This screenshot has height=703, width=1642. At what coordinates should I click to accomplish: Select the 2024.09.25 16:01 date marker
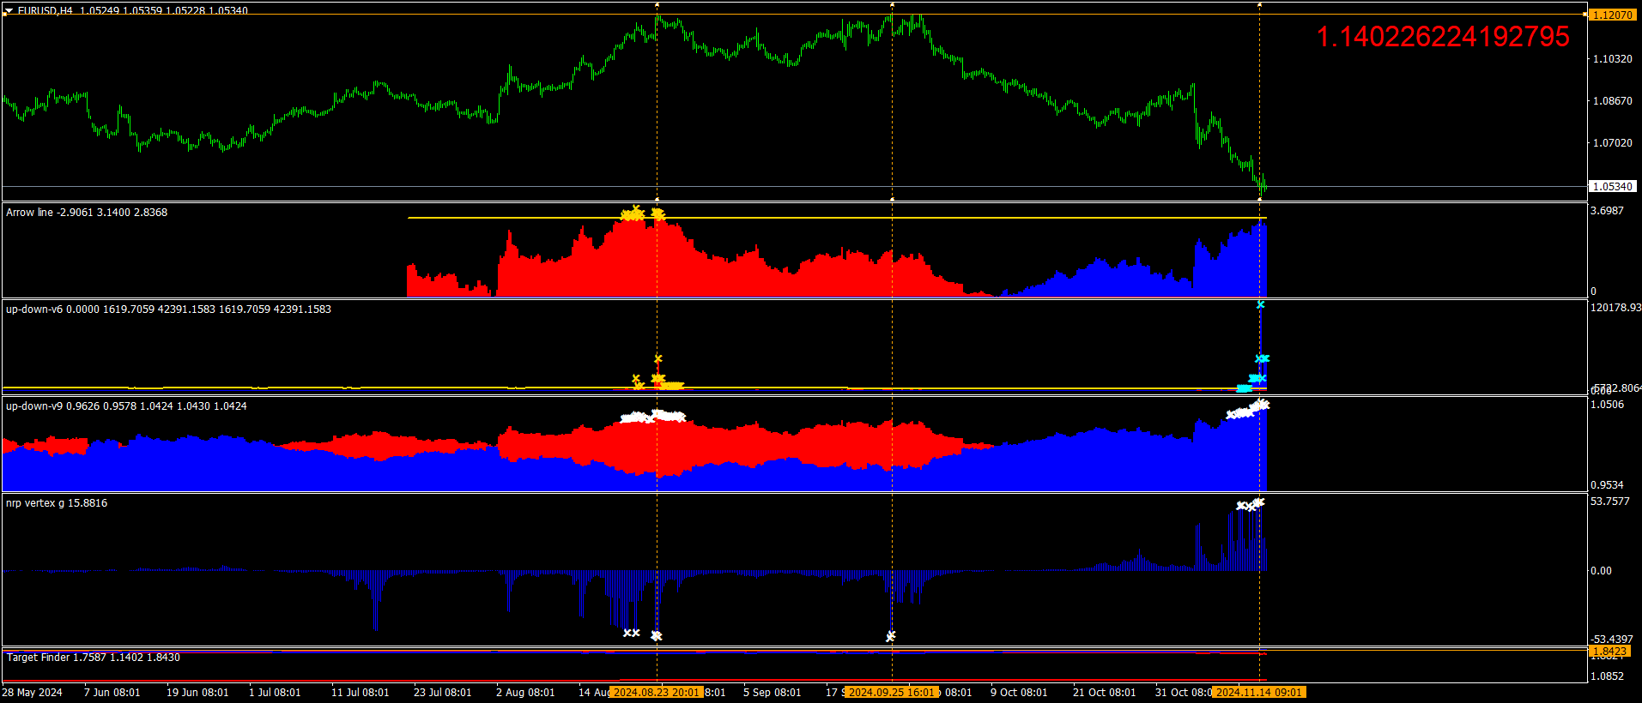tap(891, 692)
